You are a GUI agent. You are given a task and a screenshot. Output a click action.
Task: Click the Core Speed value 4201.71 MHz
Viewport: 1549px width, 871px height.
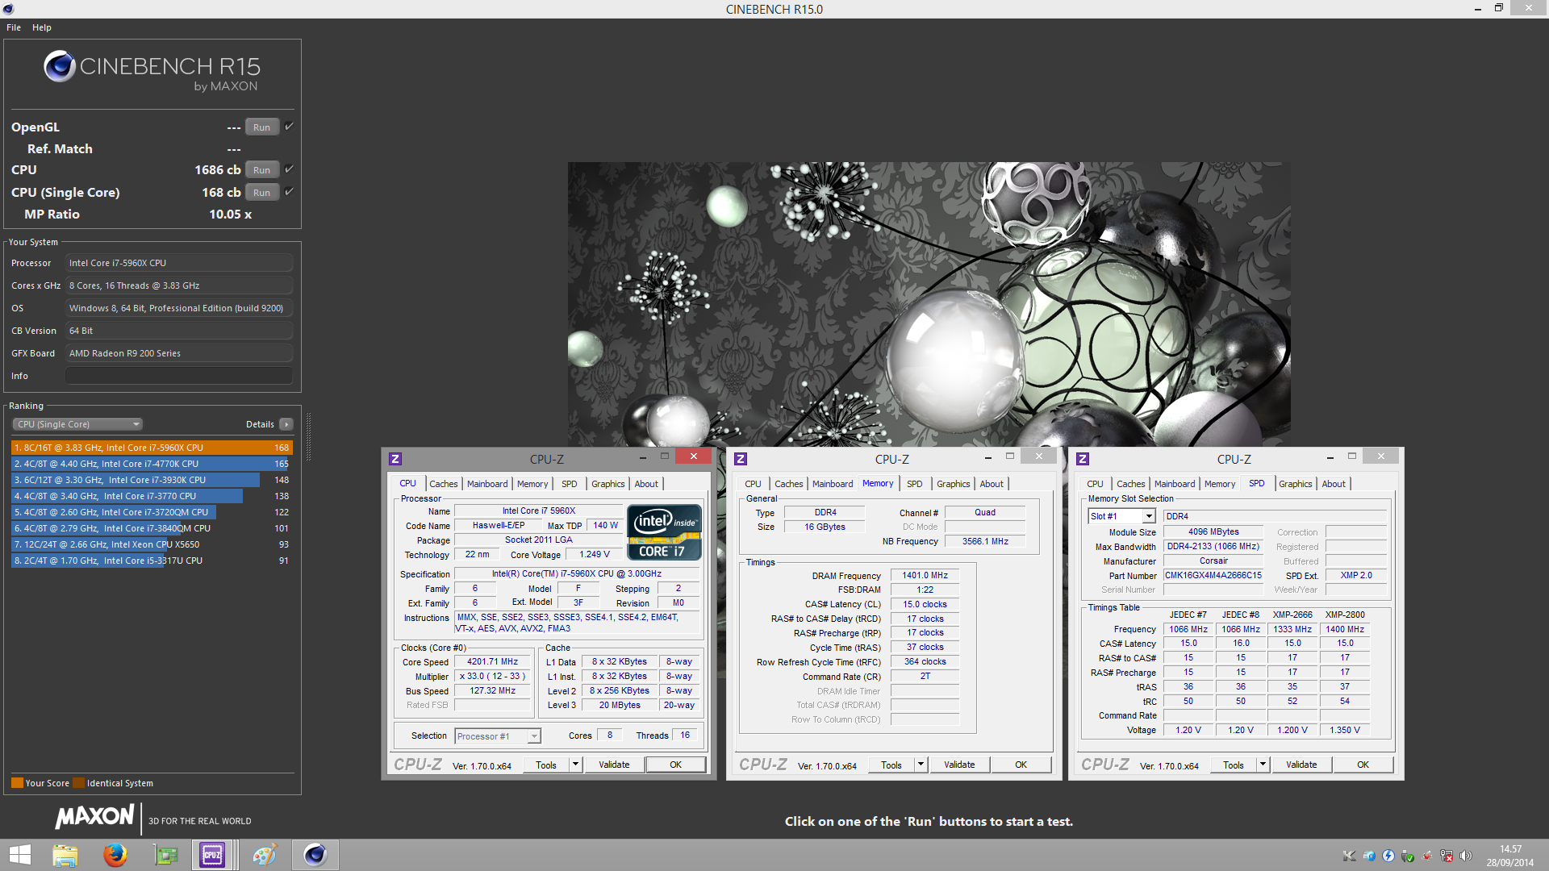492,662
